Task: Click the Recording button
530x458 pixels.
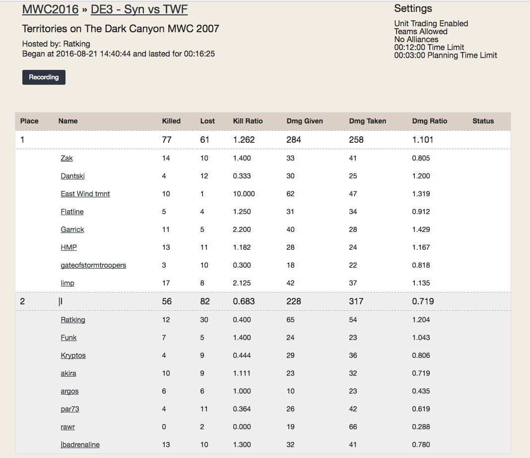Action: click(x=44, y=77)
